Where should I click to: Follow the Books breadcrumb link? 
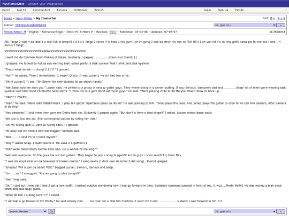coord(7,18)
